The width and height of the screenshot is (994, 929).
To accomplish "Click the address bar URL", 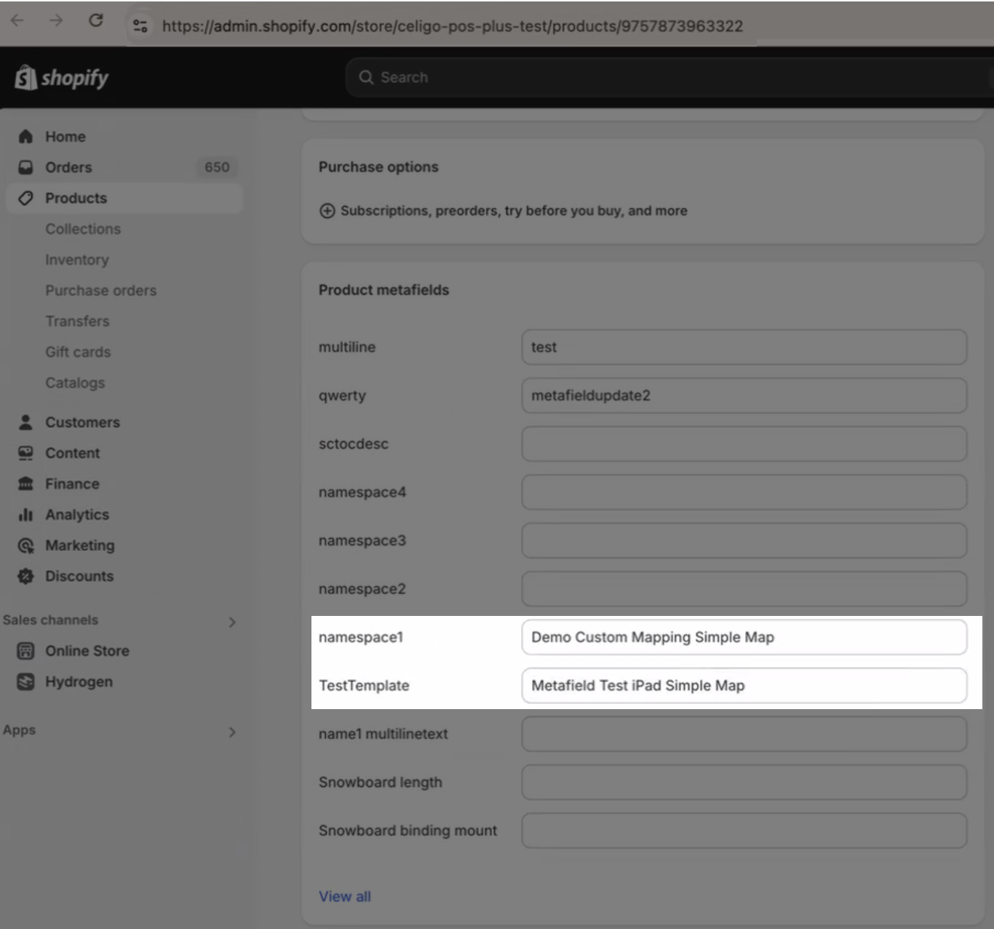I will [452, 26].
